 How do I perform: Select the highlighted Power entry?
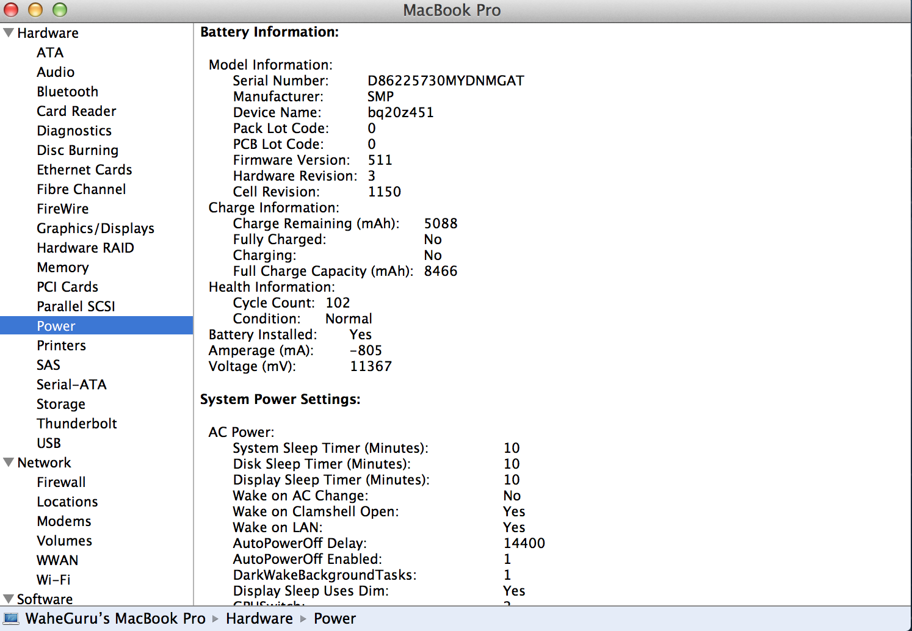pyautogui.click(x=96, y=325)
